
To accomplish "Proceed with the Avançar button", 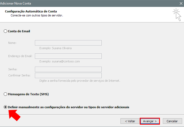I will [150, 121].
